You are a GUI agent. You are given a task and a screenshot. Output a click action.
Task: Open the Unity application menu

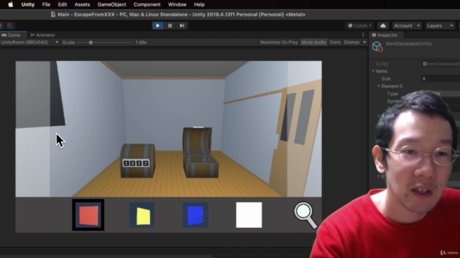(28, 4)
